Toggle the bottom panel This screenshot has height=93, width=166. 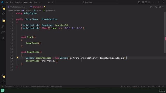tap(143, 2)
